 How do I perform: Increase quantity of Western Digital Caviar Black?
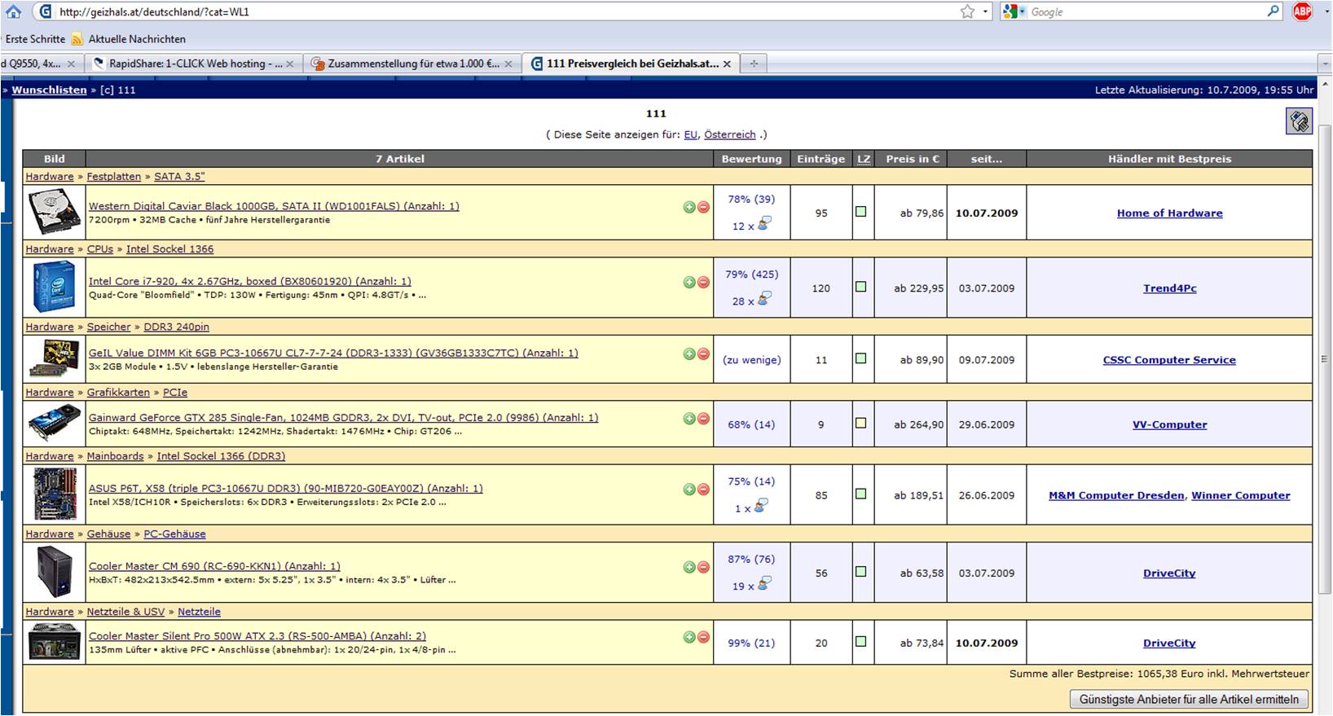[689, 207]
